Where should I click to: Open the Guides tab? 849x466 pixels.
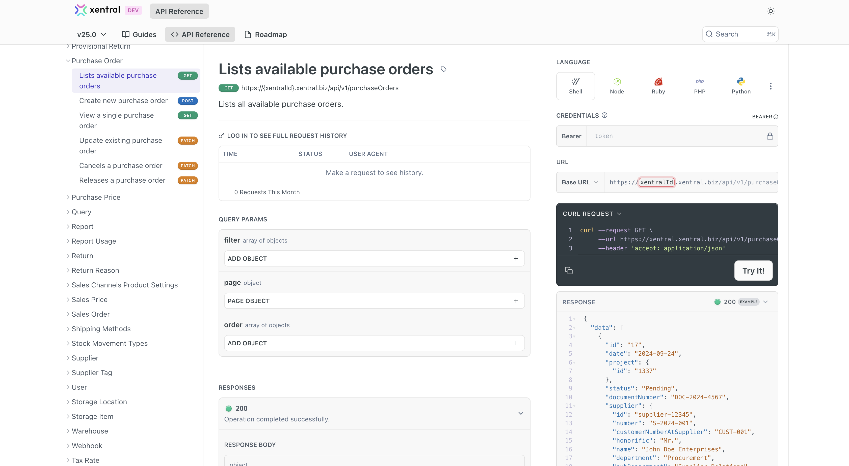click(139, 35)
